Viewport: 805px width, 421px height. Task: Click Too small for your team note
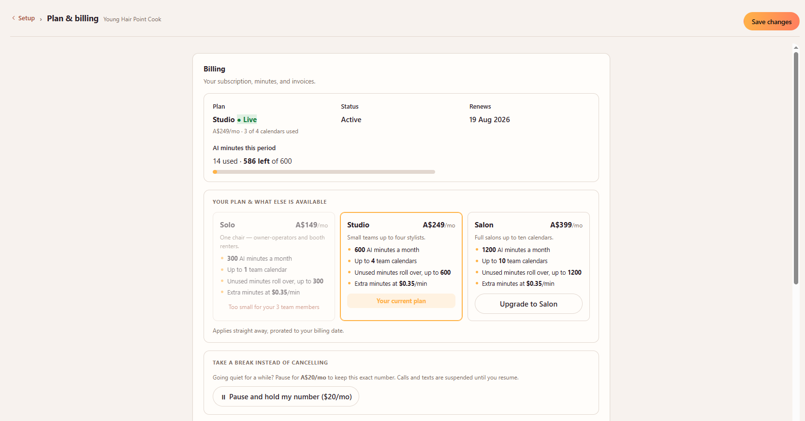tap(274, 307)
